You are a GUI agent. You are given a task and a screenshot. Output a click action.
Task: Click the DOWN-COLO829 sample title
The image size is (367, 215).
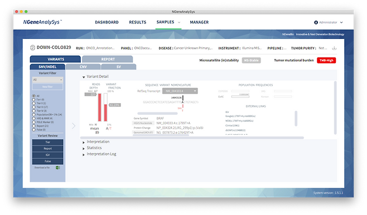click(x=54, y=47)
